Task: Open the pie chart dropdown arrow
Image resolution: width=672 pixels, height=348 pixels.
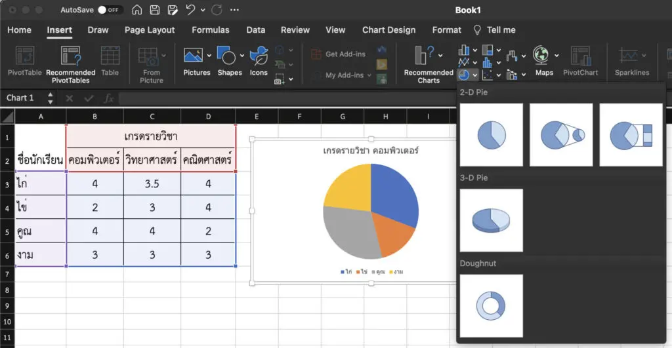Action: (x=474, y=76)
